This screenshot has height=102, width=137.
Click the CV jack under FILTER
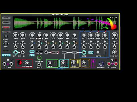click(x=114, y=47)
